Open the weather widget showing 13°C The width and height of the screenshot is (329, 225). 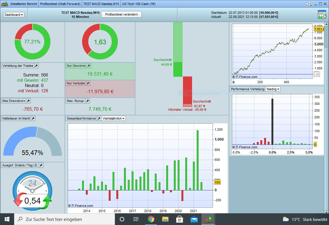click(x=305, y=219)
